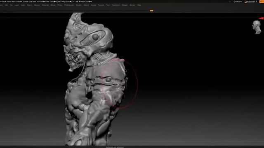Click the RTime 1.566 status text
Image resolution: width=264 pixels, height=148 pixels.
click(x=44, y=2)
